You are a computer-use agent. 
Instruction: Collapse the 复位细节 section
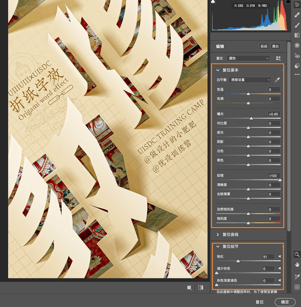coord(218,247)
